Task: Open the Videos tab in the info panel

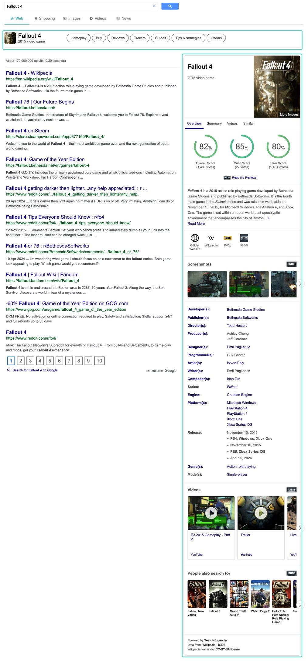Action: pyautogui.click(x=232, y=123)
